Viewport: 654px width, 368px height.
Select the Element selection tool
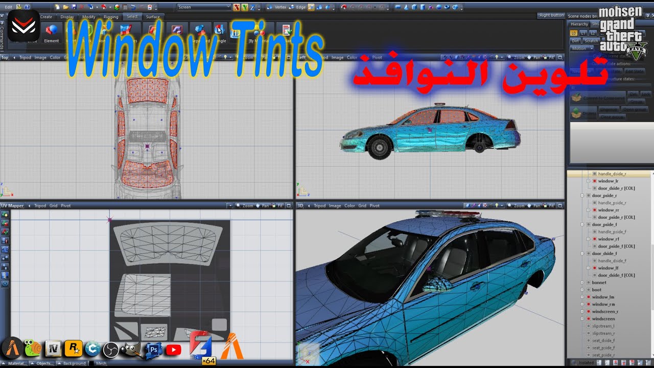[x=52, y=33]
